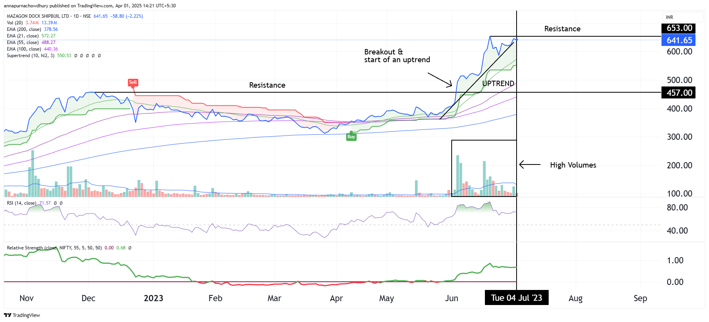
Task: Click the red Sell signal marker
Action: (133, 82)
